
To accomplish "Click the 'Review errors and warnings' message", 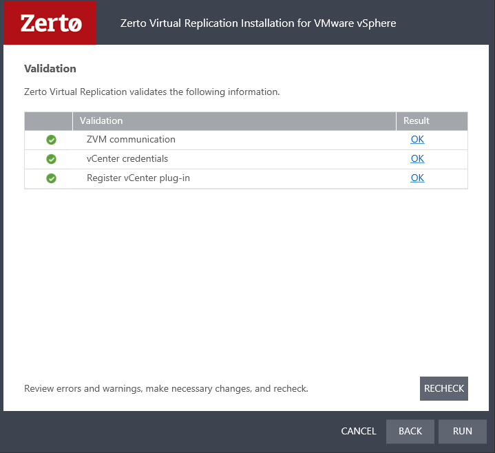I will point(166,388).
